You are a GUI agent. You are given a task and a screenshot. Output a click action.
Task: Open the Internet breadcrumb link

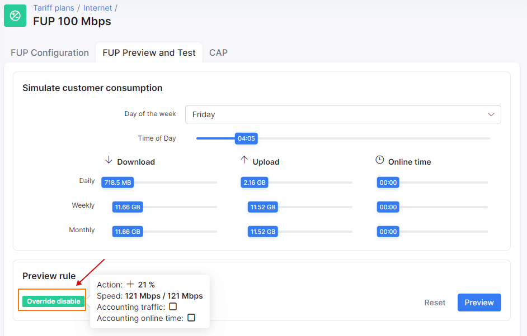(97, 8)
